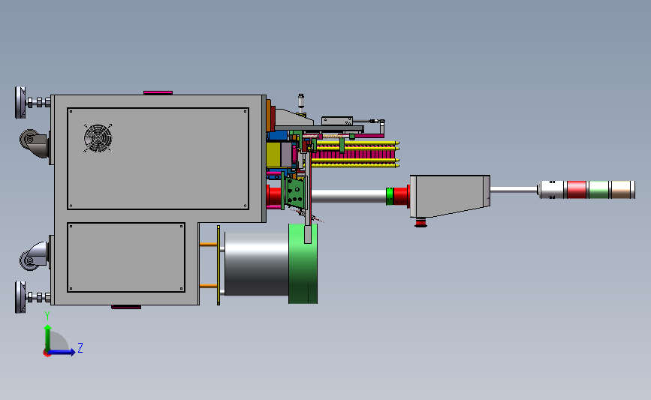This screenshot has width=651, height=400.
Task: Click the large green cylinder ring
Action: (x=303, y=264)
